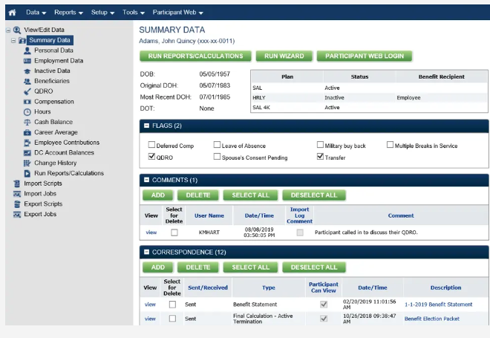The height and width of the screenshot is (338, 490).
Task: Click the Hours clock icon
Action: click(27, 111)
